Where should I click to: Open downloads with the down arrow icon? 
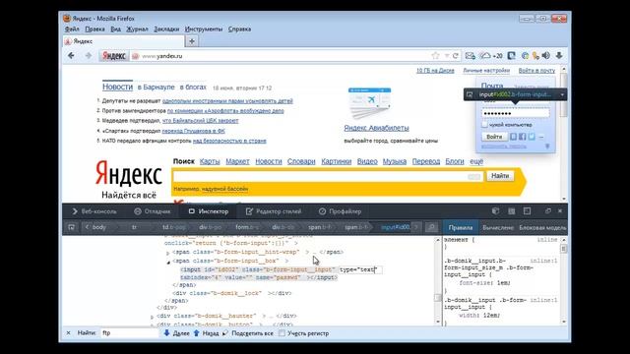(x=559, y=56)
